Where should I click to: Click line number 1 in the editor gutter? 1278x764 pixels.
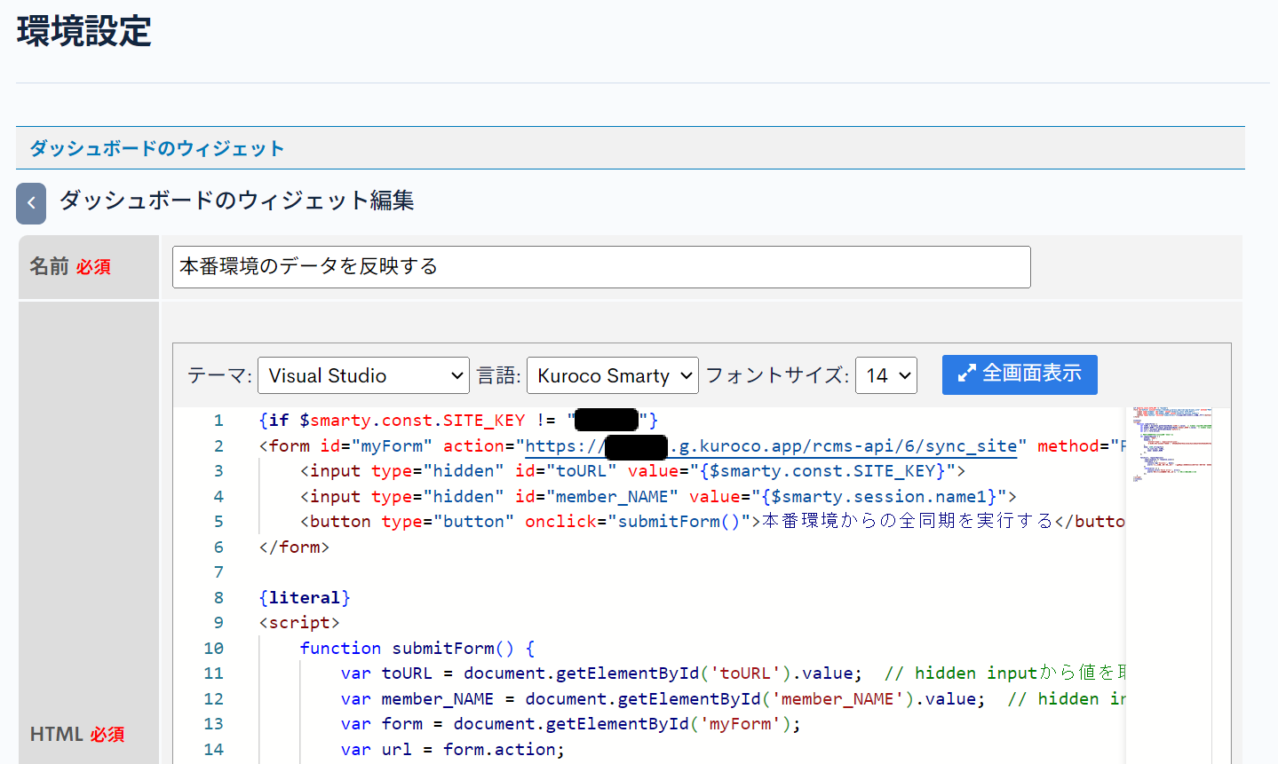(218, 421)
